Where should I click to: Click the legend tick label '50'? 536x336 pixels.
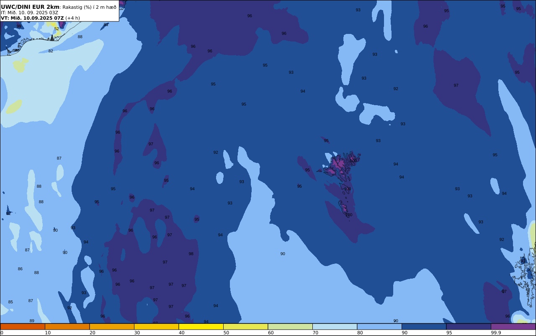pyautogui.click(x=226, y=333)
